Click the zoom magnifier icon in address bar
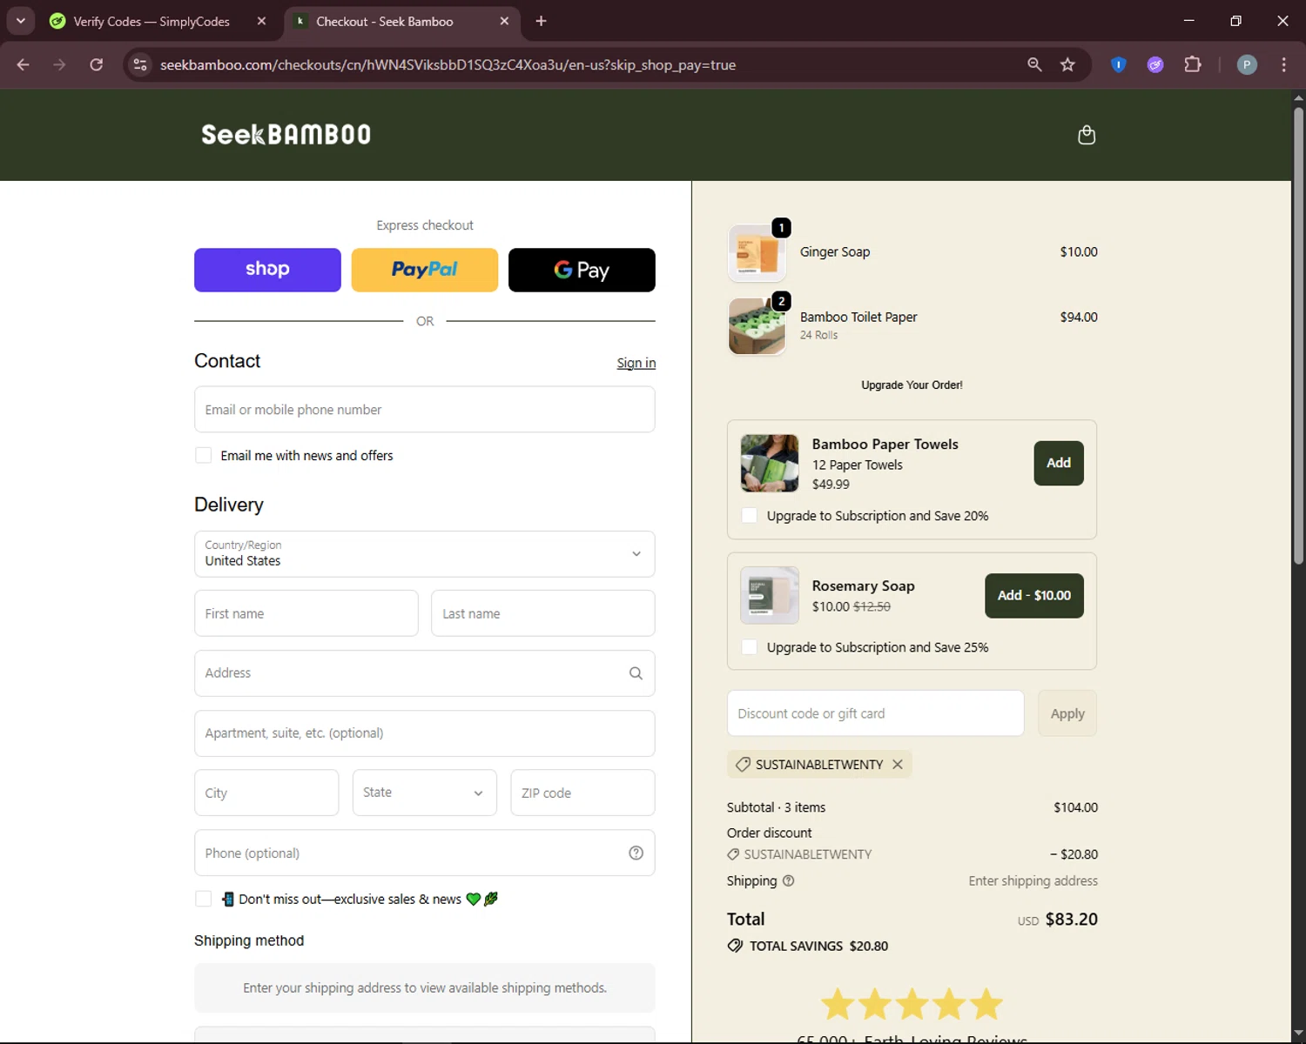This screenshot has height=1044, width=1306. pyautogui.click(x=1034, y=64)
